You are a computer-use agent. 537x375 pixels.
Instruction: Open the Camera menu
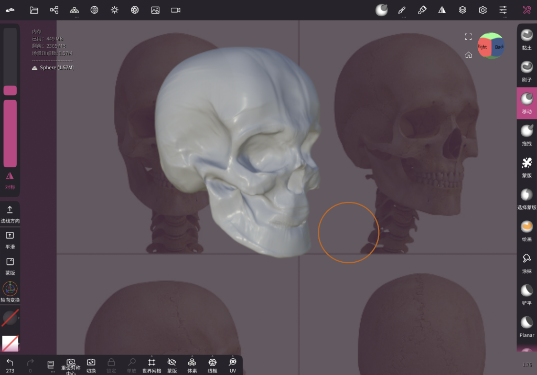[x=176, y=10]
